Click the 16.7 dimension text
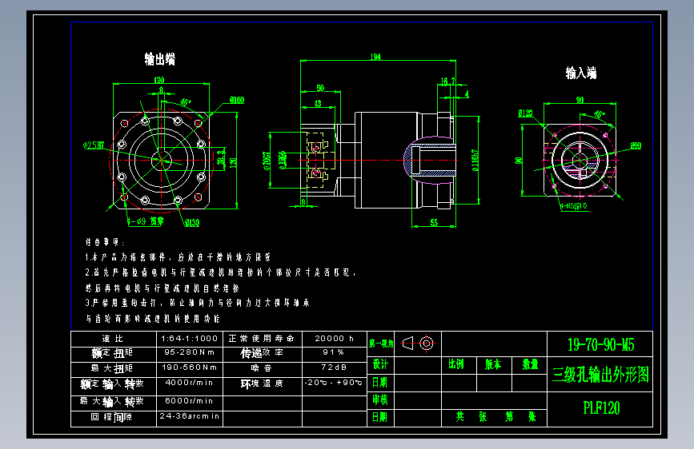 pyautogui.click(x=447, y=81)
